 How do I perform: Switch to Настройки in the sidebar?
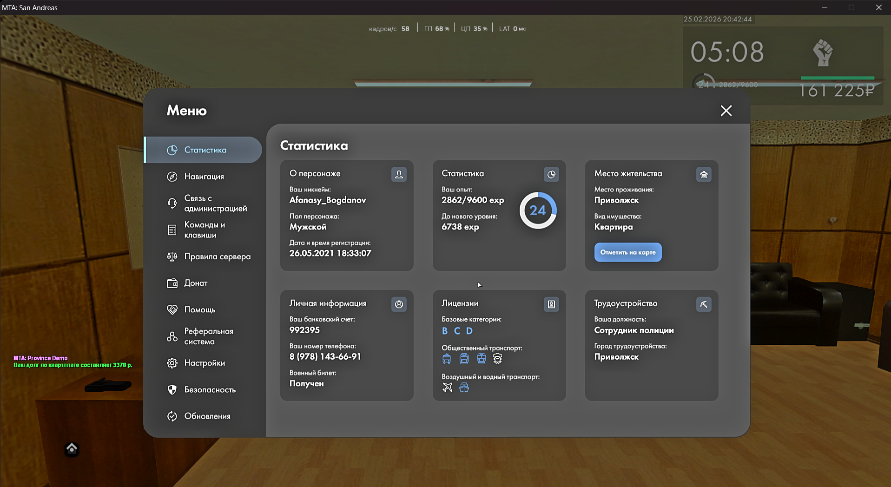click(x=205, y=363)
